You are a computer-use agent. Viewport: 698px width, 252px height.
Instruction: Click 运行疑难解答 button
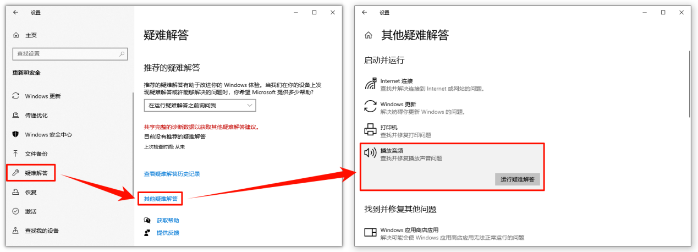[517, 179]
